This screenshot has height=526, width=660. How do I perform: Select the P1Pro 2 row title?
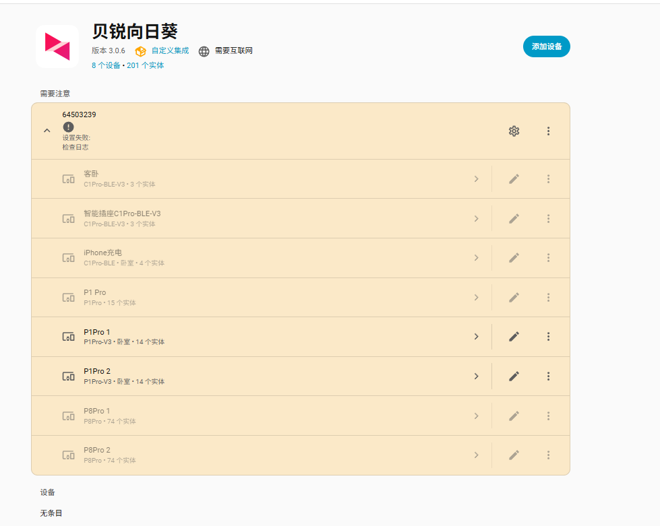(x=97, y=371)
